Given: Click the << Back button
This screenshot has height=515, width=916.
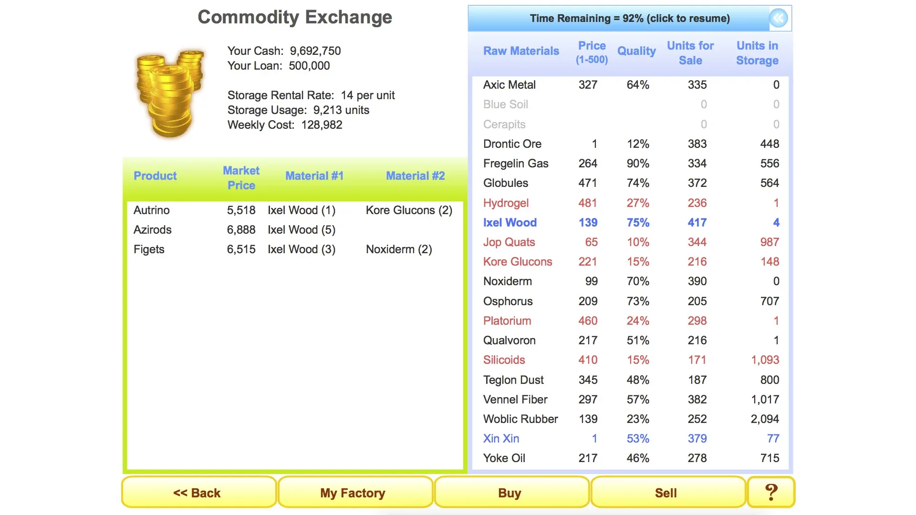Looking at the screenshot, I should [197, 493].
